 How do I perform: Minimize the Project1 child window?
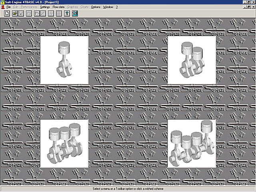(x=245, y=7)
